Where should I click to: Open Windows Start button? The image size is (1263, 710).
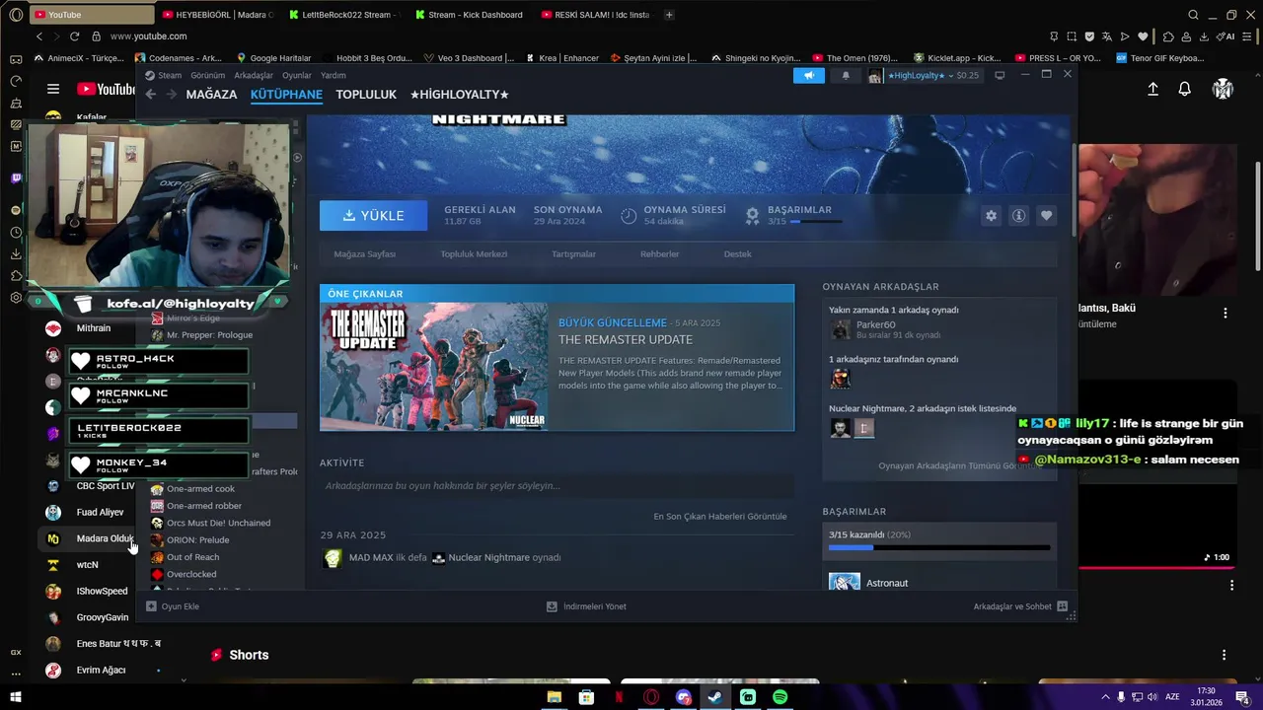click(x=15, y=697)
